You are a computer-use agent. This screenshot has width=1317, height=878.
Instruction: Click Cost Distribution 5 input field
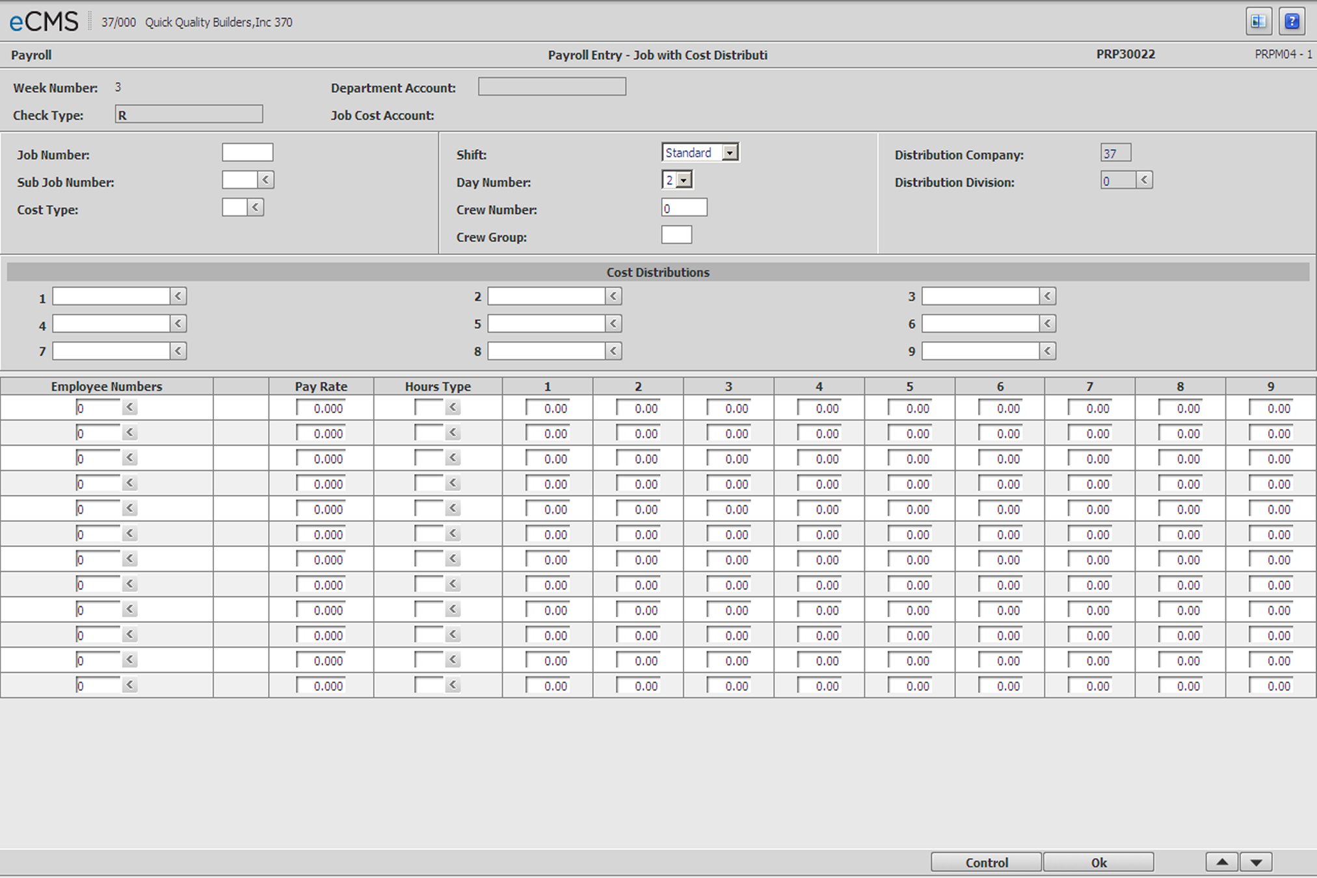pos(546,323)
